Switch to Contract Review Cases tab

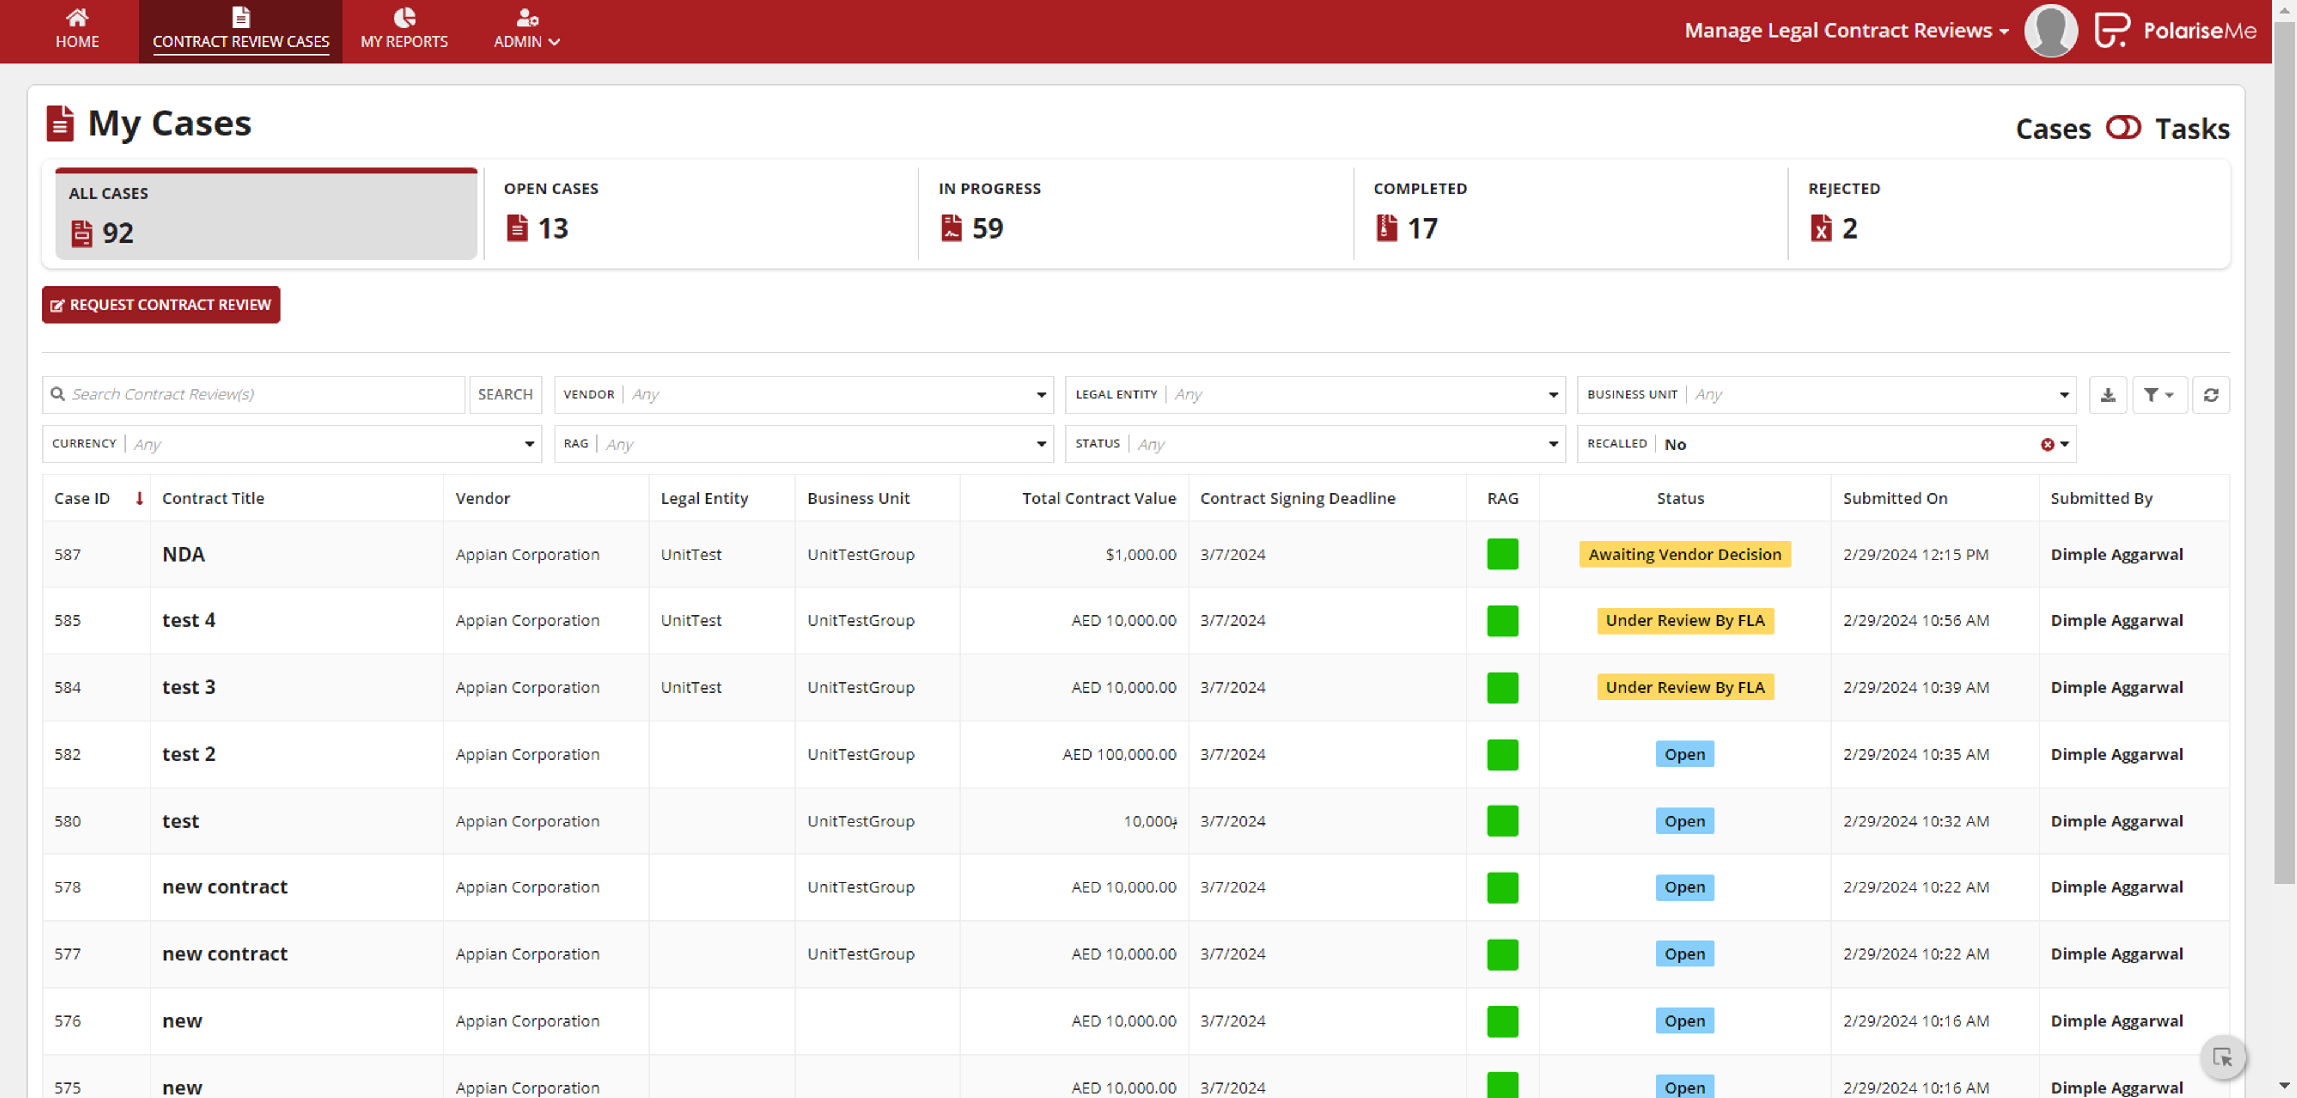click(240, 31)
